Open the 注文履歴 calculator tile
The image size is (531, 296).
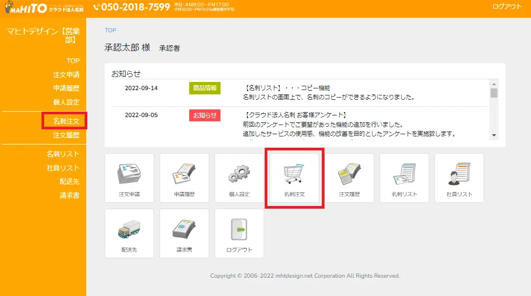point(349,178)
